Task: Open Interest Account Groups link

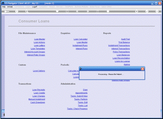Action: [x=35, y=52]
